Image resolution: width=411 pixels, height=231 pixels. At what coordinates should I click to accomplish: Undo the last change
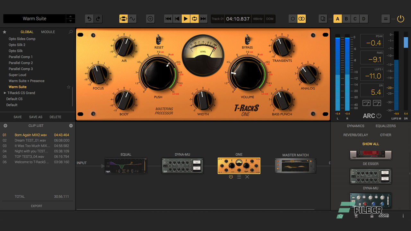click(x=89, y=19)
